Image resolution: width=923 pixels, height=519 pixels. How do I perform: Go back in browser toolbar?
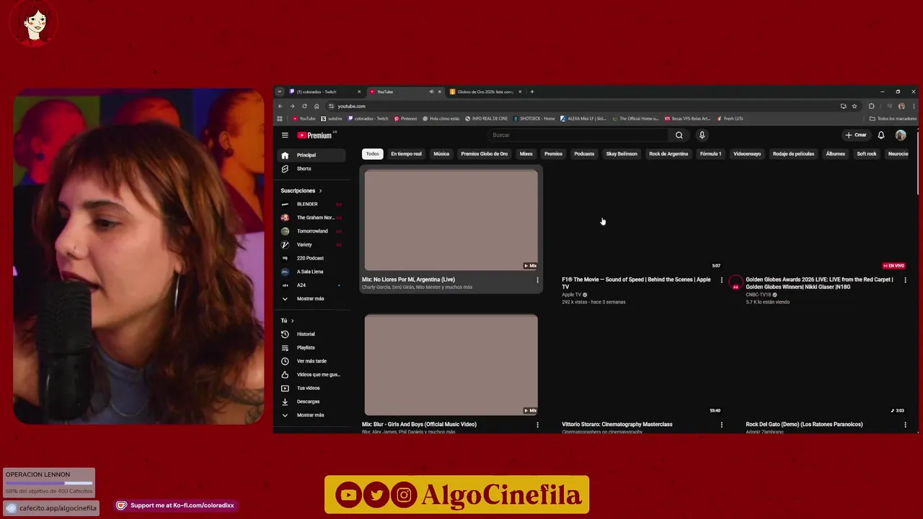tap(280, 106)
